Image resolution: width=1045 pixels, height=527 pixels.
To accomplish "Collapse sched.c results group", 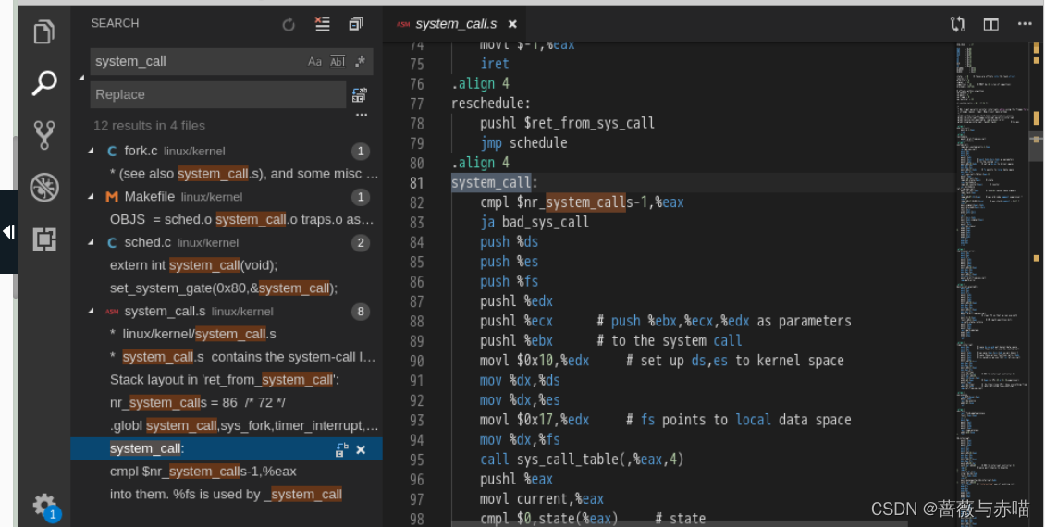I will [92, 243].
